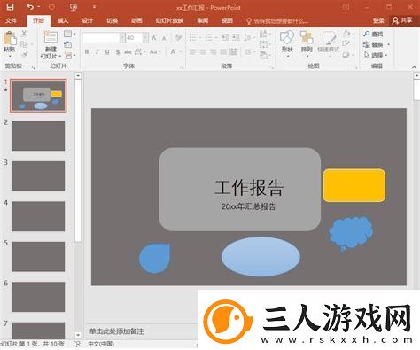
Task: Switch to the 切换 transitions tab
Action: pos(112,20)
